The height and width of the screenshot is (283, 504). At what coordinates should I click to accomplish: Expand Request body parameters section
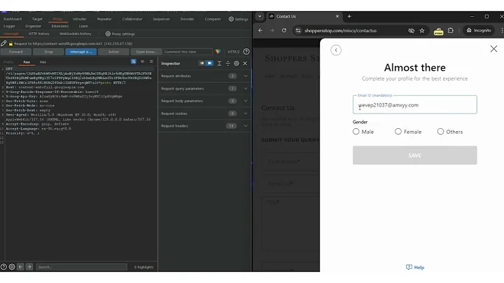click(x=246, y=101)
